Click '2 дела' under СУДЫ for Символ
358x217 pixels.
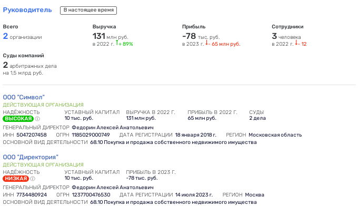coord(257,118)
